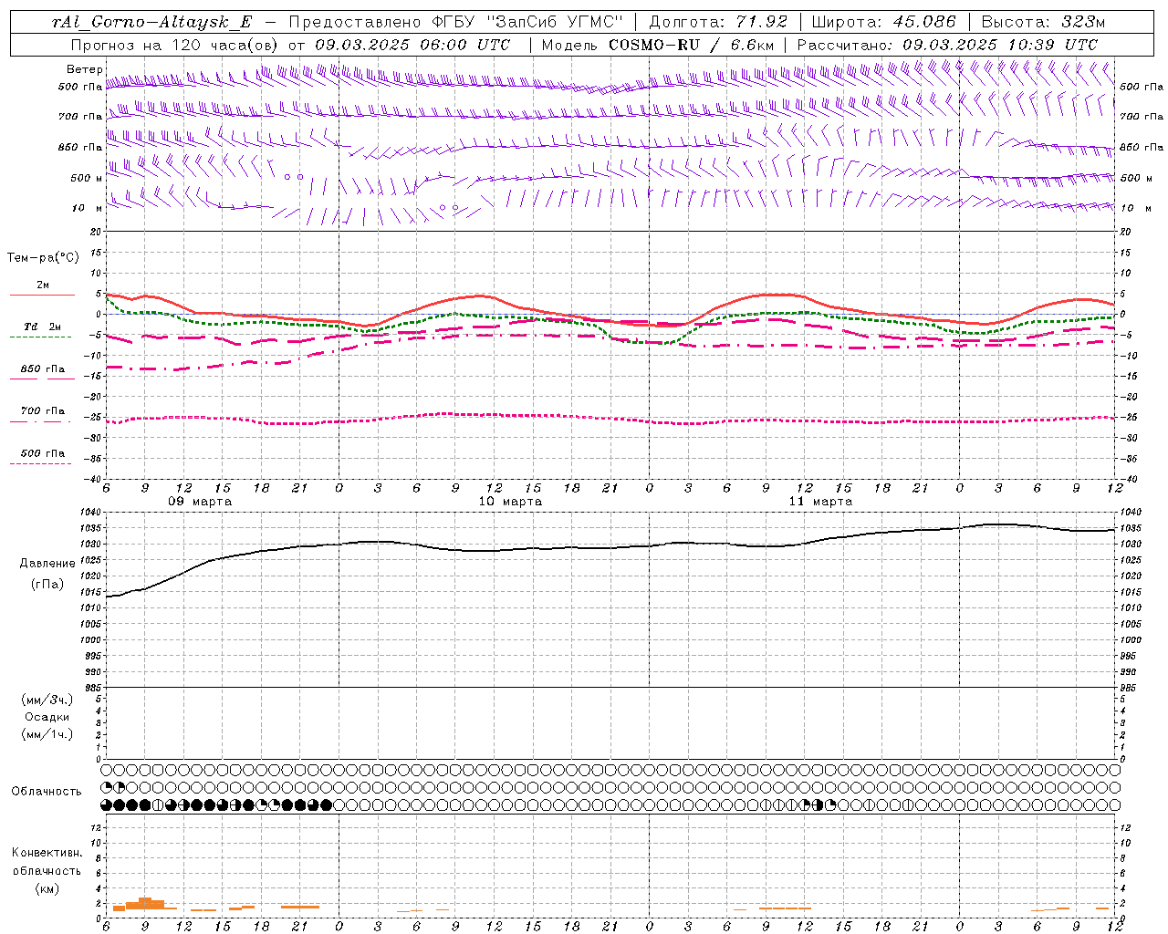
Task: Click the 09 марта date label
Action: (200, 502)
